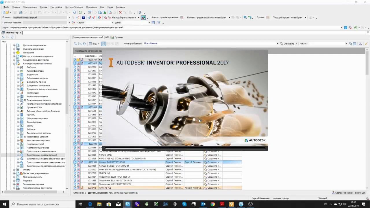This screenshot has height=208, width=370.
Task: Click the blue go arrow in address bar
Action: click(x=345, y=27)
